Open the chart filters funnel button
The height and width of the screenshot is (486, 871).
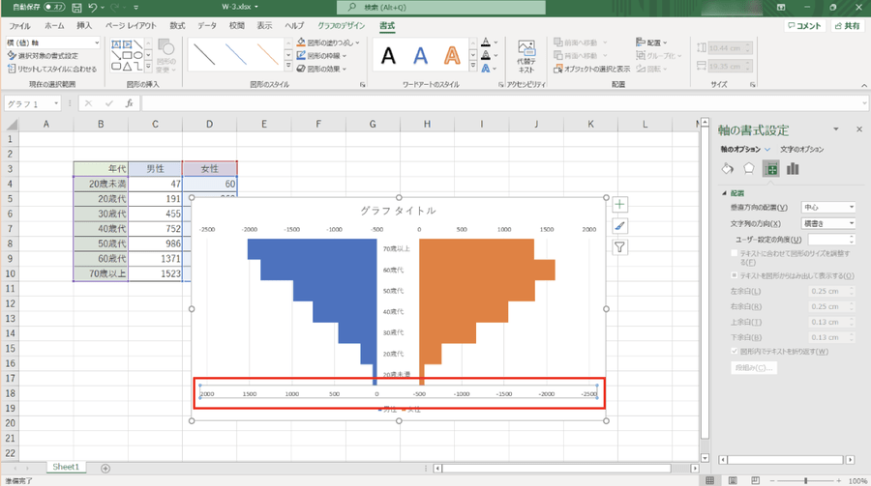(x=619, y=247)
